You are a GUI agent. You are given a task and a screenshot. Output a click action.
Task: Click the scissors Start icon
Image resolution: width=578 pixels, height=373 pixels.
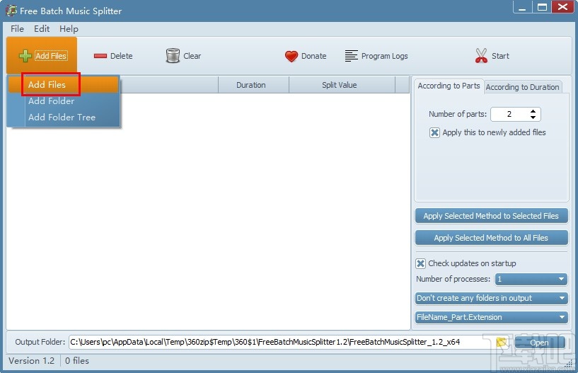(481, 56)
